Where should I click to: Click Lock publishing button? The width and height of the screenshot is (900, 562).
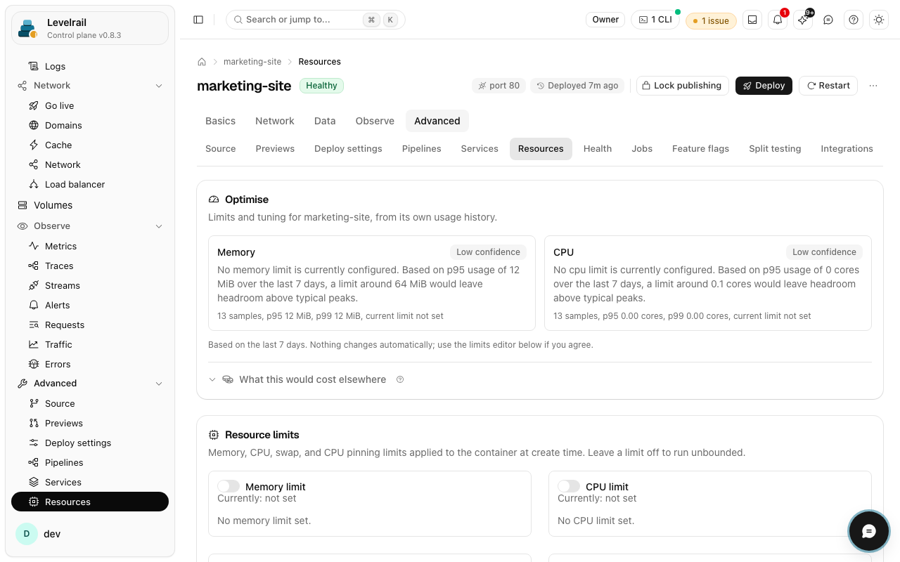pyautogui.click(x=682, y=86)
